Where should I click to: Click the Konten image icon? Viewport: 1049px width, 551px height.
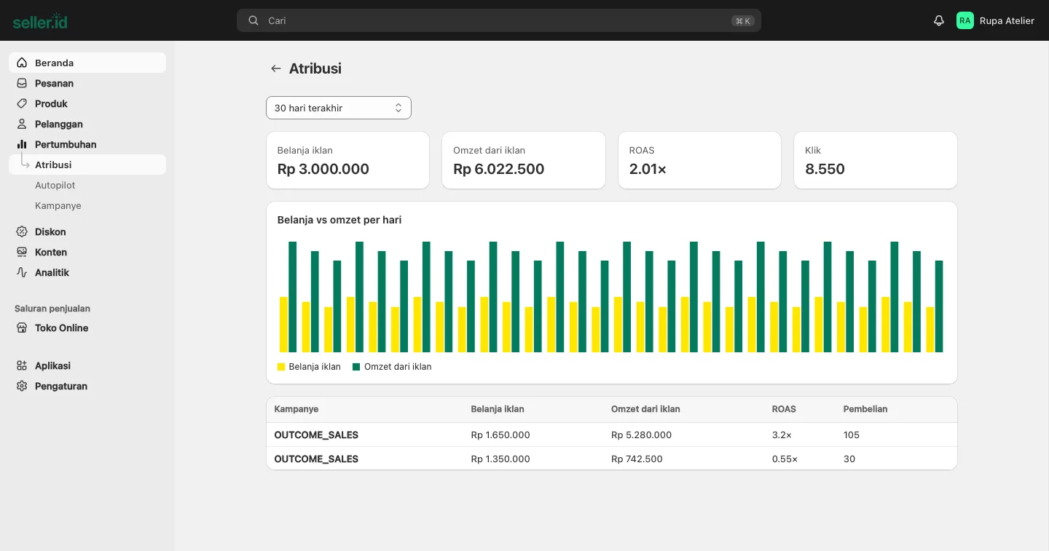22,252
